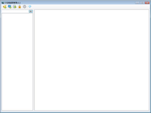Screen dimensions: 151x113
Task: Click the orange padlock icon
Action: click(20, 7)
